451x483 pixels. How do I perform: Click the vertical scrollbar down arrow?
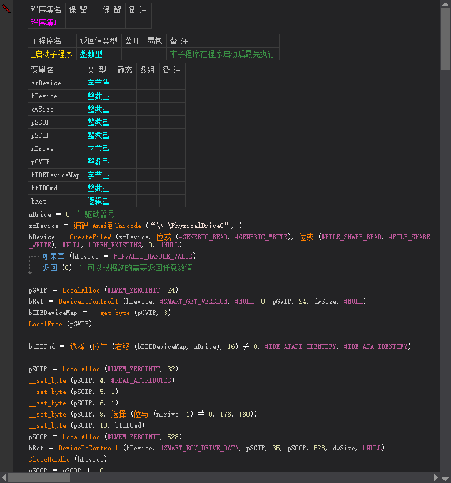coord(445,479)
